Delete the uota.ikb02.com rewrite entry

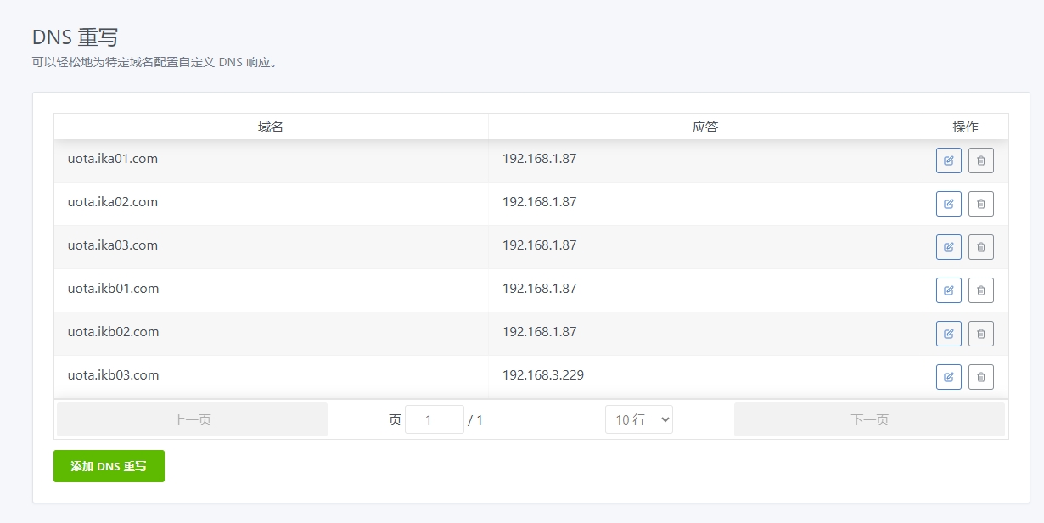980,334
